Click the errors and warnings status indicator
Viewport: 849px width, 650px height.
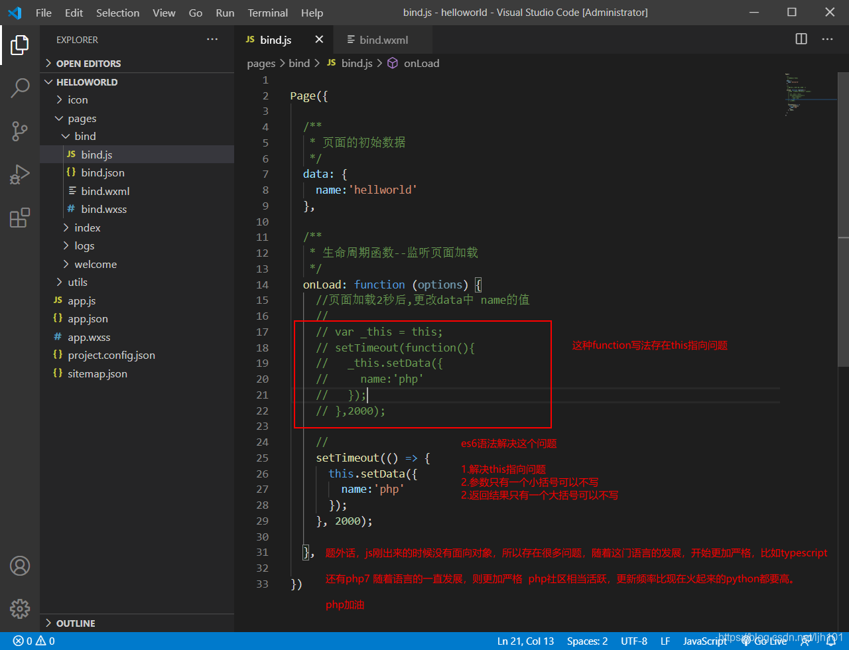pos(34,641)
